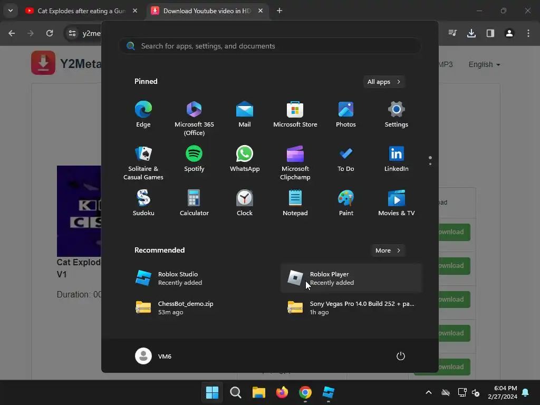The width and height of the screenshot is (540, 405).
Task: Open WhatsApp from Start menu
Action: [245, 159]
